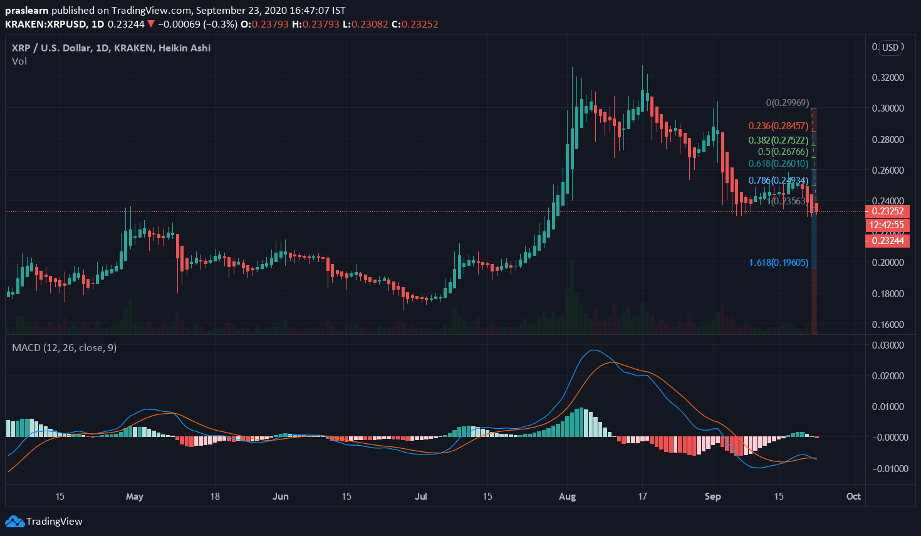
Task: Select the 1.618(0.19605) Fibonacci extension label
Action: click(x=778, y=263)
